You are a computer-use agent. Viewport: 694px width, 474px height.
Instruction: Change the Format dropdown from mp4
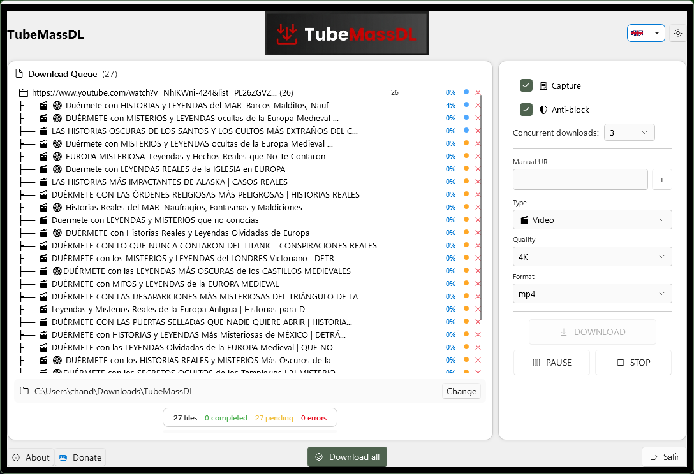(592, 294)
